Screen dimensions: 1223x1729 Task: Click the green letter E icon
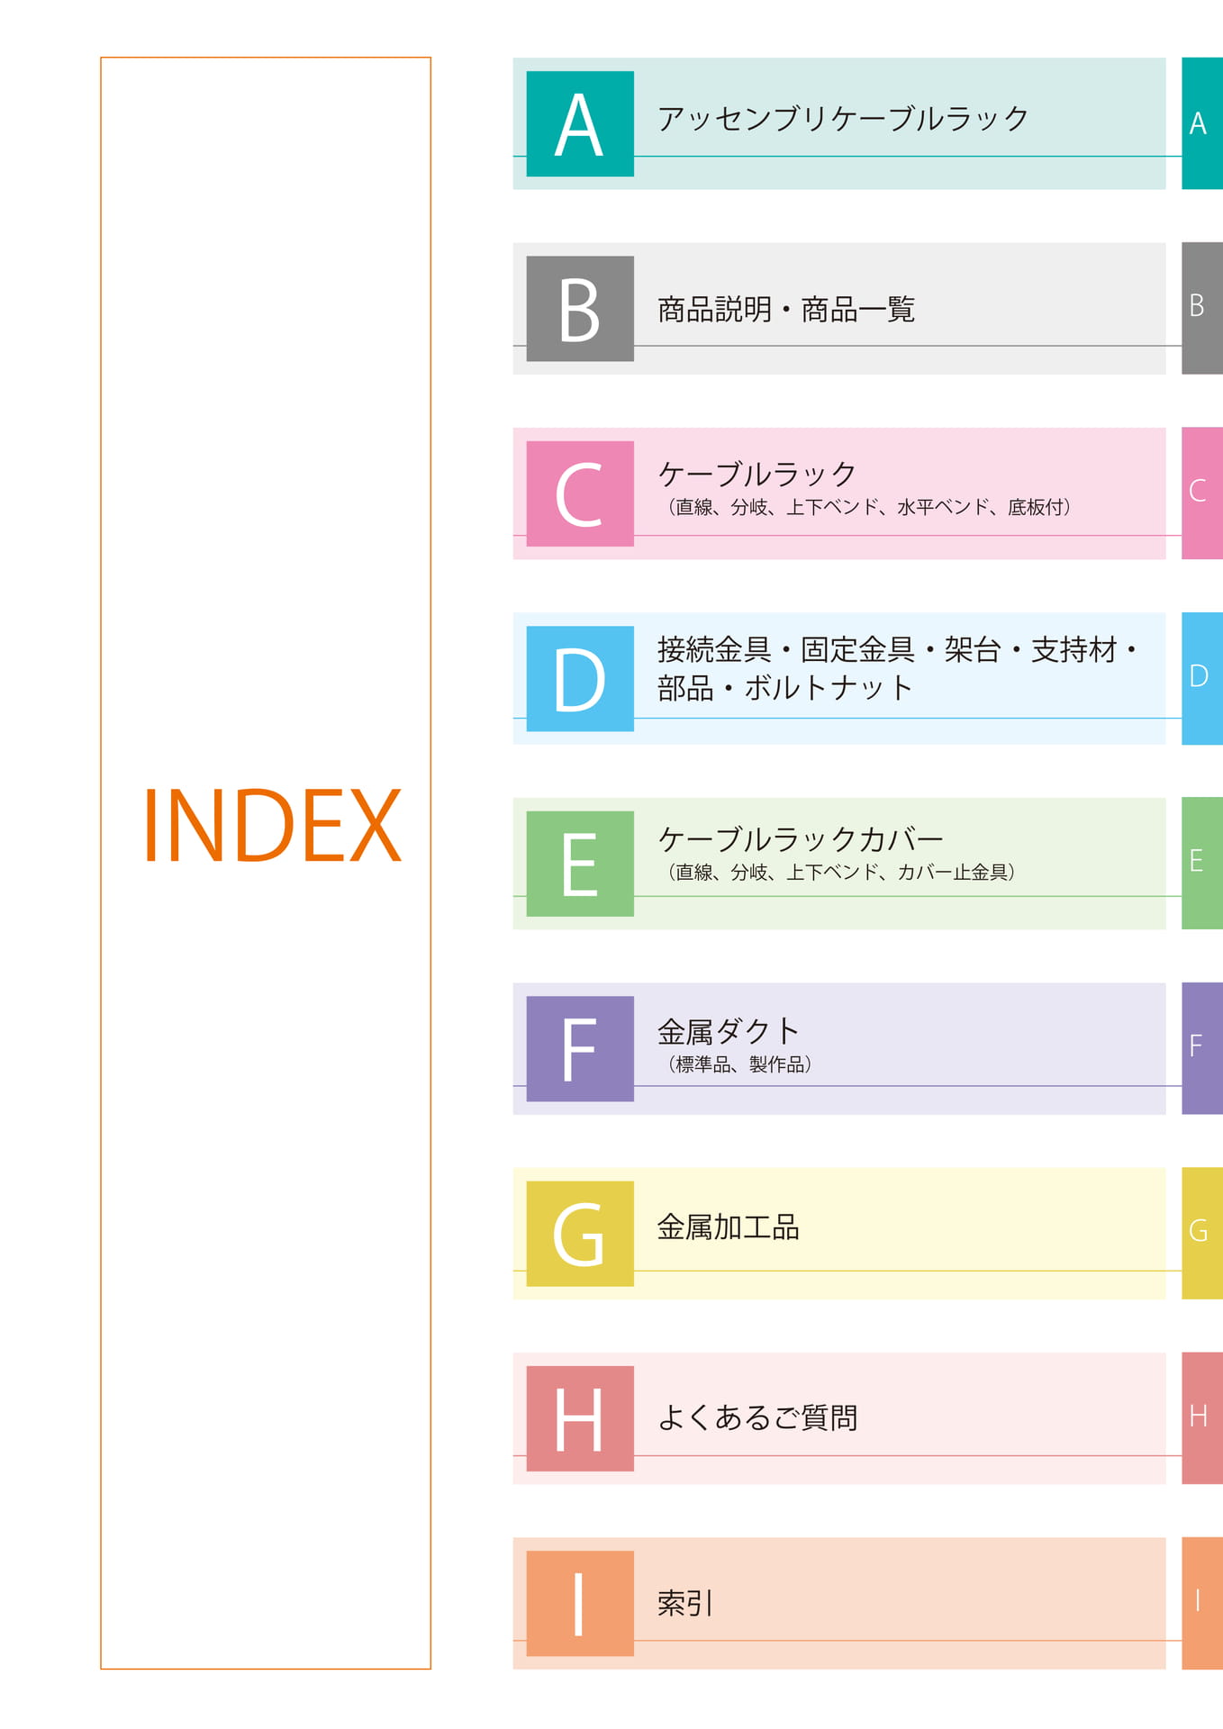(580, 864)
